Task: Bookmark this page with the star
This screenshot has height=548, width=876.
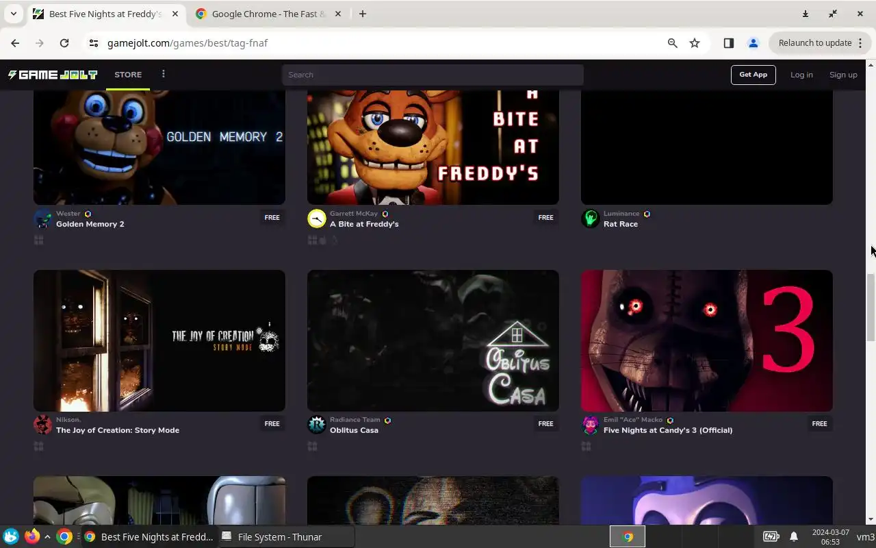Action: tap(695, 42)
